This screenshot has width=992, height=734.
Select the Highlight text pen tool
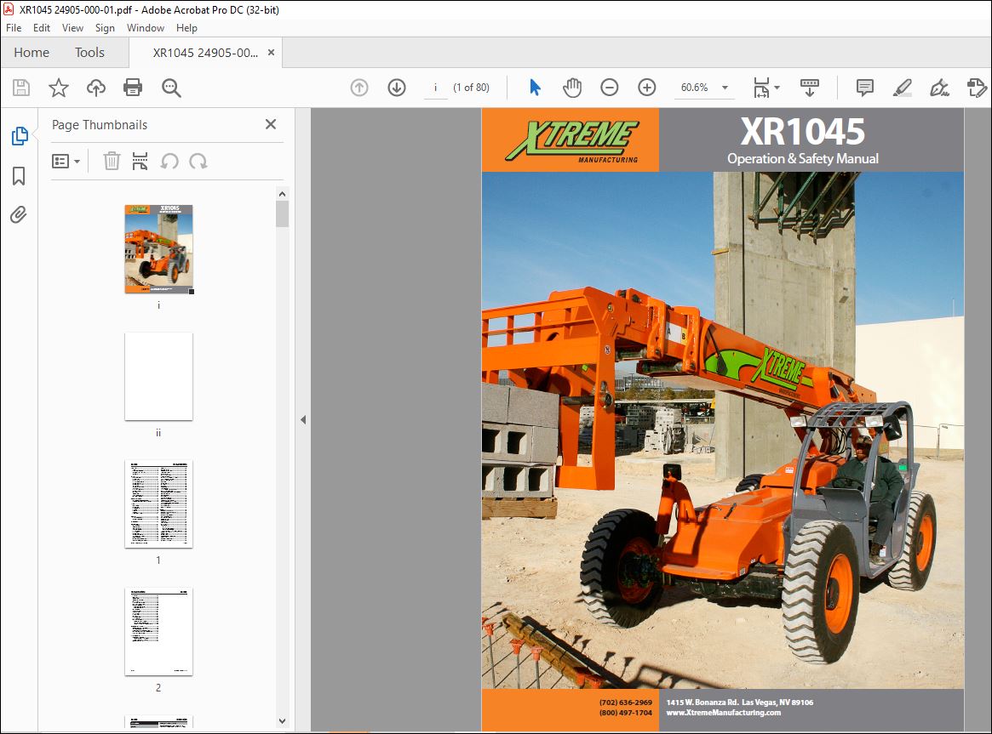tap(902, 88)
